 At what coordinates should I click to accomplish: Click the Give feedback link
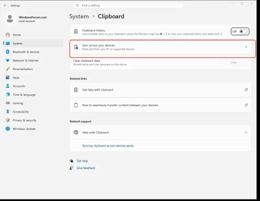[86, 168]
